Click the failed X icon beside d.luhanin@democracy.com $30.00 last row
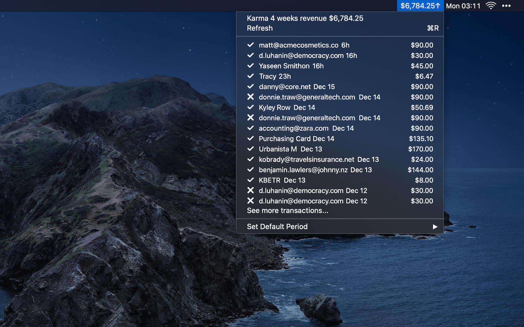The width and height of the screenshot is (524, 327). tap(250, 201)
